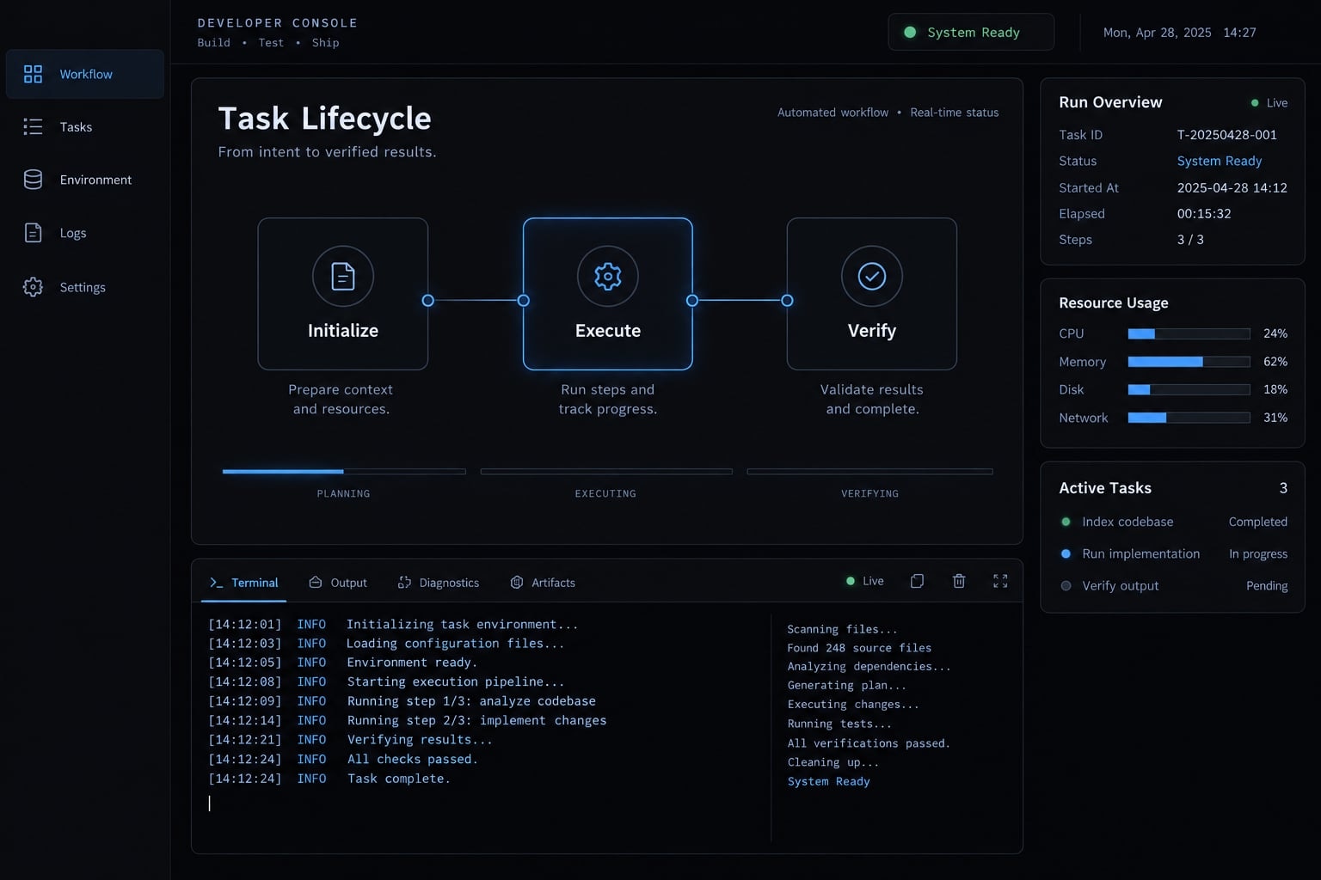The image size is (1321, 880).
Task: Click log line 'Loading configuration files...'
Action: click(455, 643)
